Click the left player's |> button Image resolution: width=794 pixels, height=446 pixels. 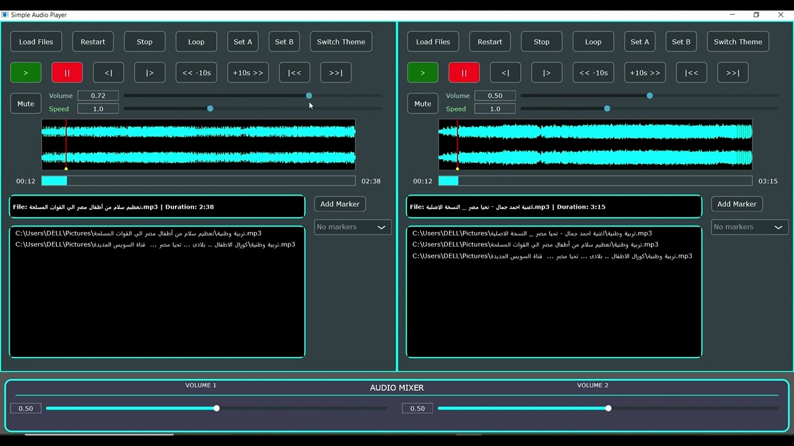click(149, 72)
